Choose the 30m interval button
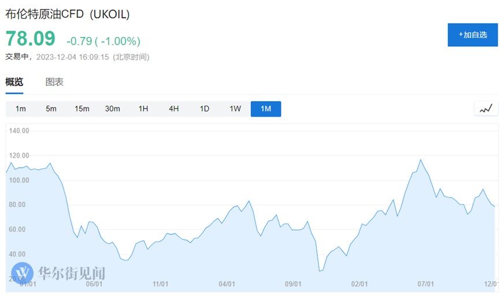 point(112,109)
